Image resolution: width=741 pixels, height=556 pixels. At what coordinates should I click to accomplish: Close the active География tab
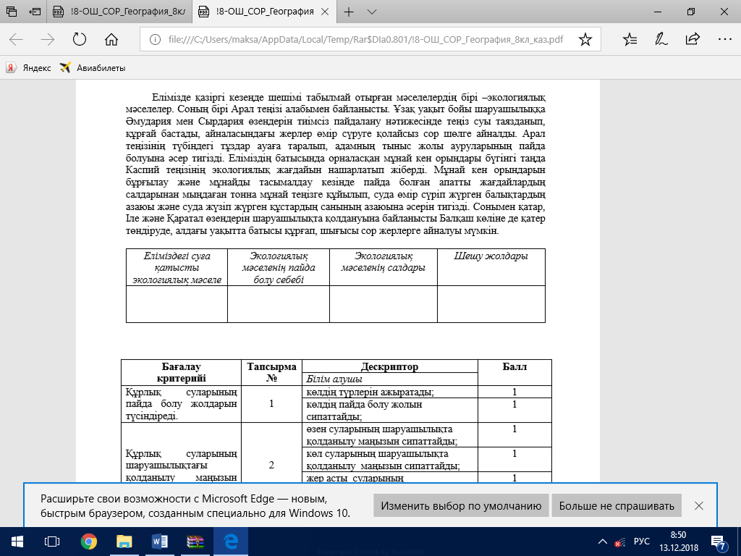325,12
